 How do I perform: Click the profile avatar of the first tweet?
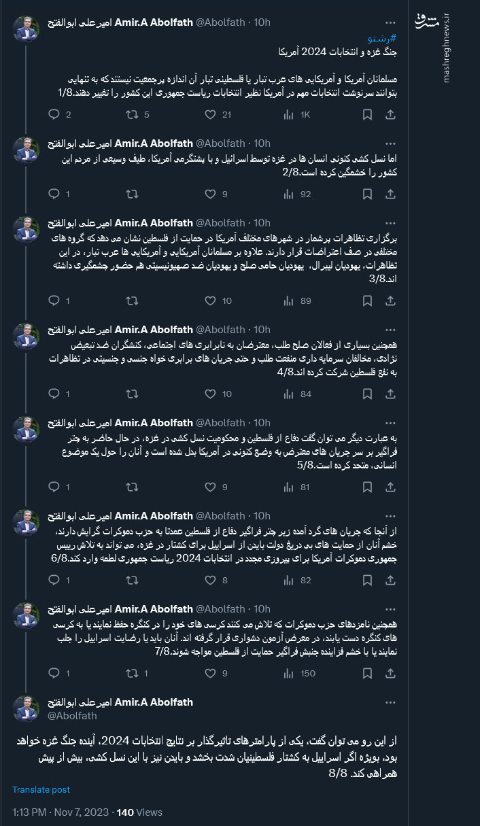coord(26,29)
